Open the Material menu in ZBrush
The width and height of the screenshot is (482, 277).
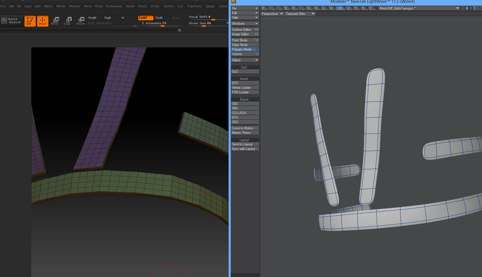point(74,6)
